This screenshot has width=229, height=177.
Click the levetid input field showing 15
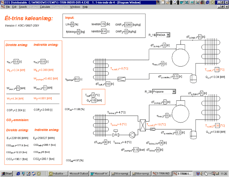pyautogui.click(x=103, y=24)
